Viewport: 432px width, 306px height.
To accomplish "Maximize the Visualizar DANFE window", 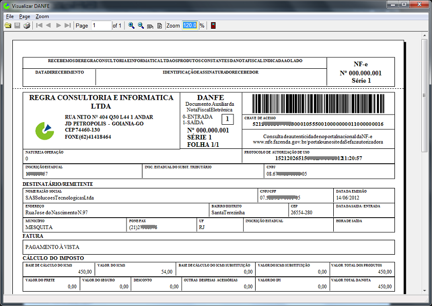I will click(x=404, y=5).
